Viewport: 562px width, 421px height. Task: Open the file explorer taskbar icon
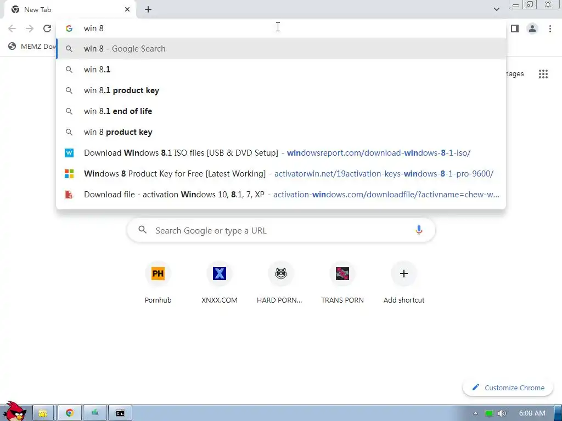(43, 413)
